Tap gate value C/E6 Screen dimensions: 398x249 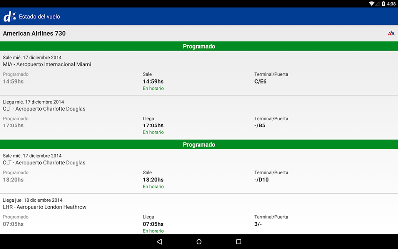tap(260, 81)
